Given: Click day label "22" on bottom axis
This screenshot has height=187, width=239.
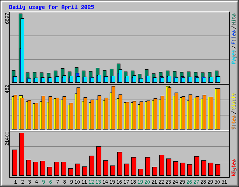Looking at the screenshot, I should tap(161, 182).
